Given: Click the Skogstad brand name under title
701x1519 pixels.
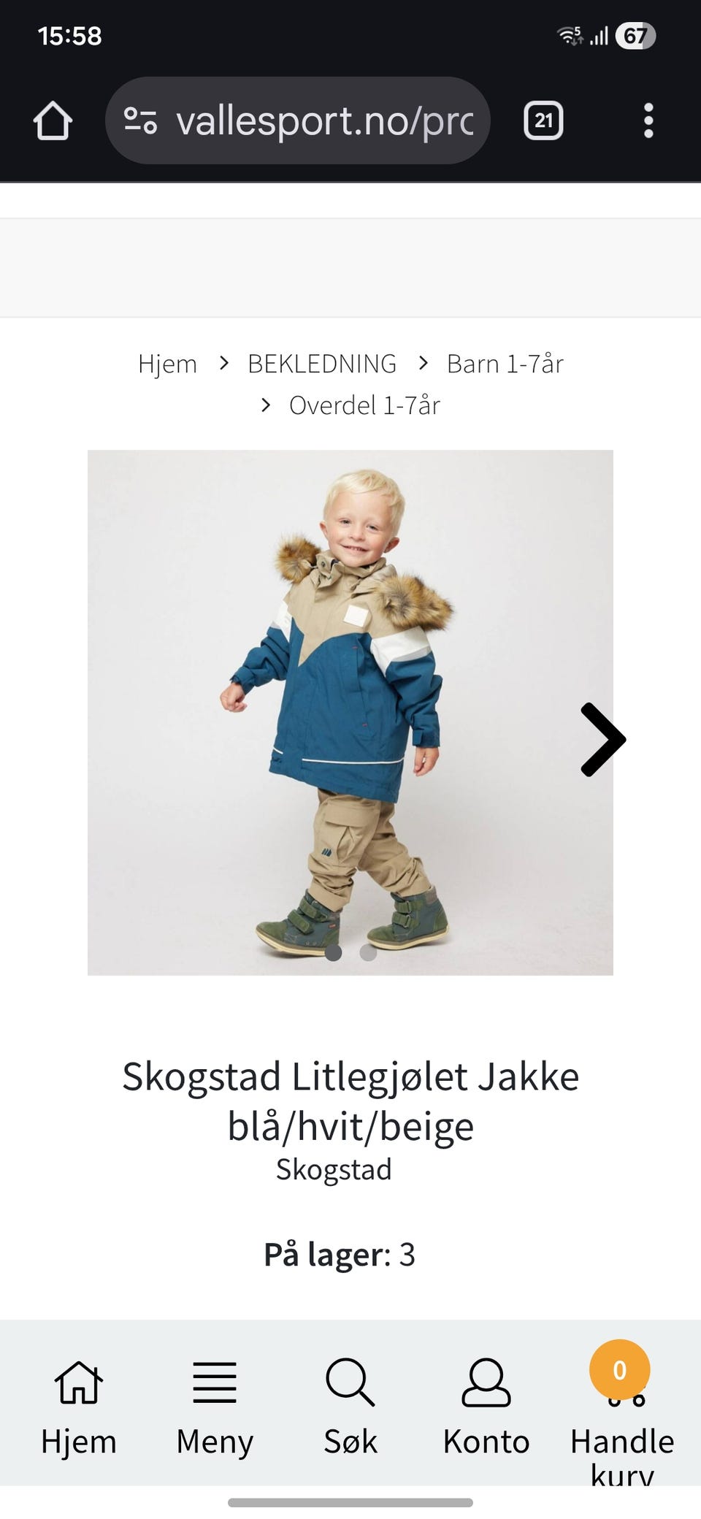Looking at the screenshot, I should [x=334, y=1169].
